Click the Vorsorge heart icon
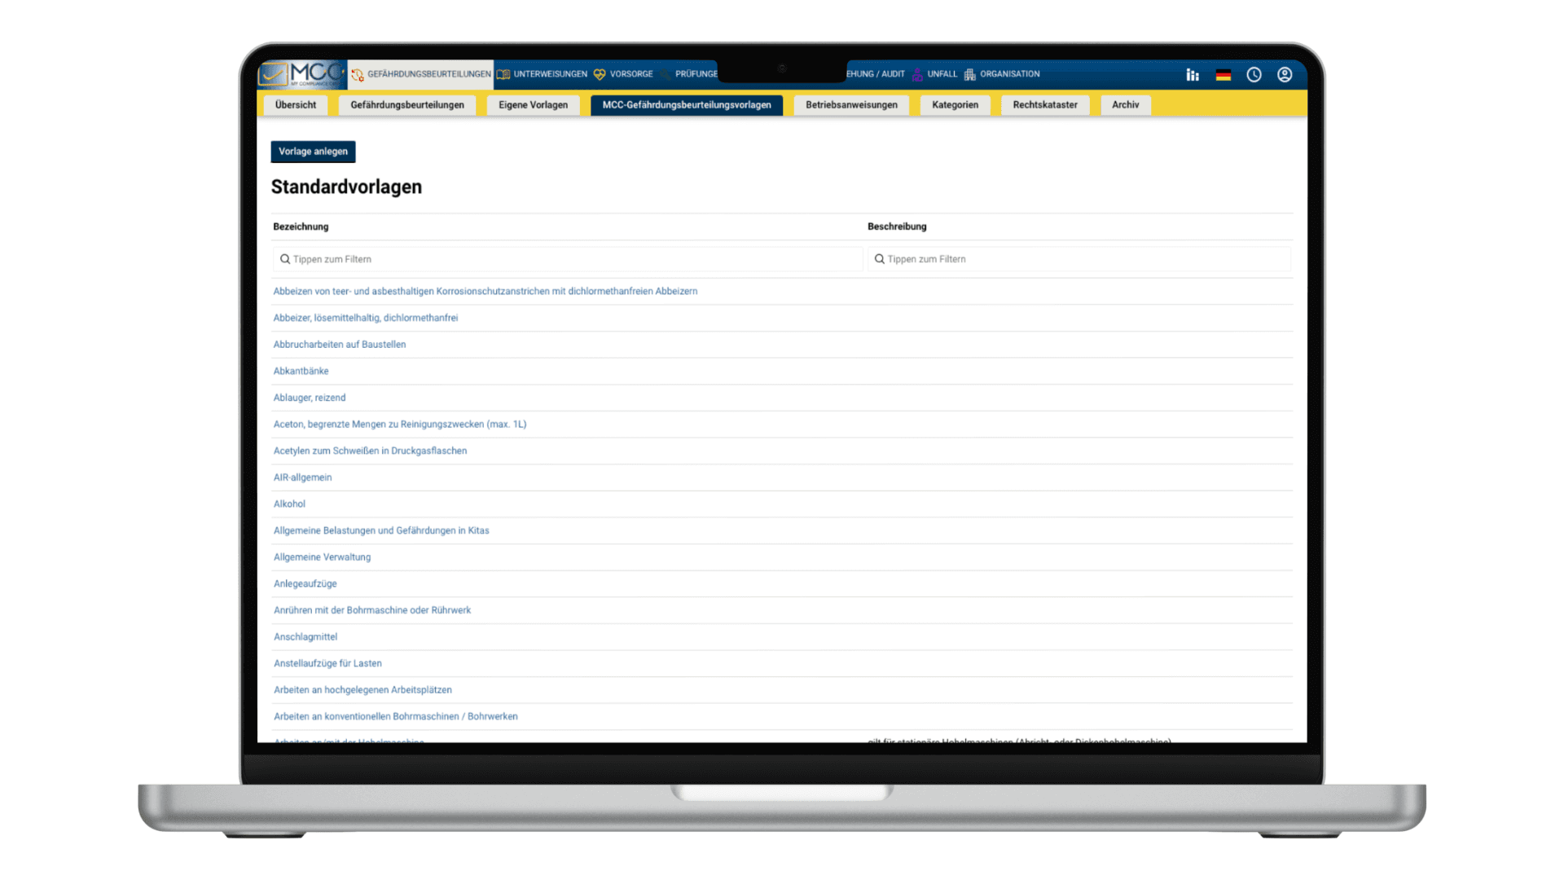Image resolution: width=1564 pixels, height=880 pixels. (600, 74)
